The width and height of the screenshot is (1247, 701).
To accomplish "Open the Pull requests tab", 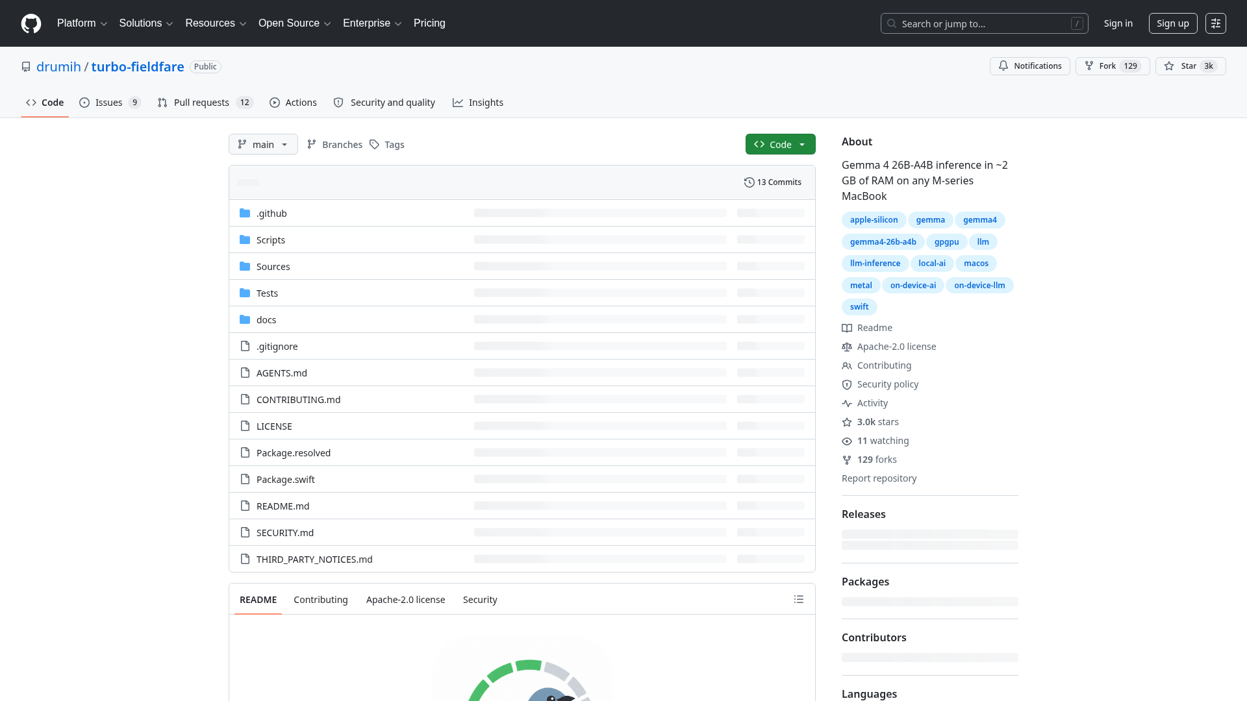I will pyautogui.click(x=205, y=103).
